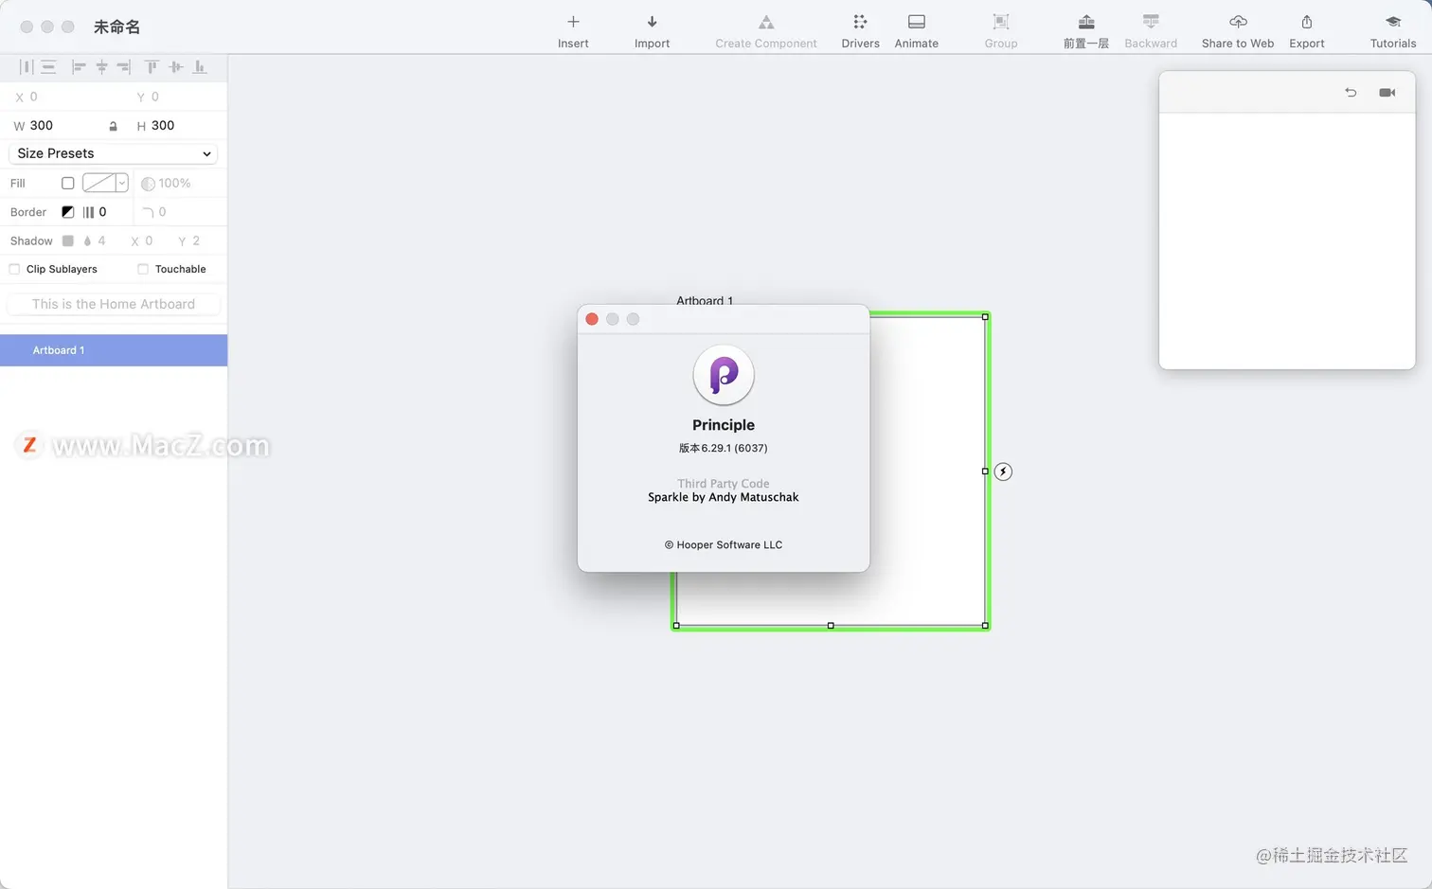Viewport: 1432px width, 889px height.
Task: Click the preview window rewind arrow icon
Action: coord(1351,92)
